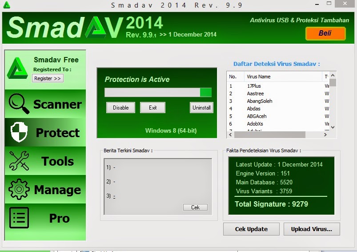Click the Upload Virus... button
The image size is (357, 252).
tap(312, 229)
